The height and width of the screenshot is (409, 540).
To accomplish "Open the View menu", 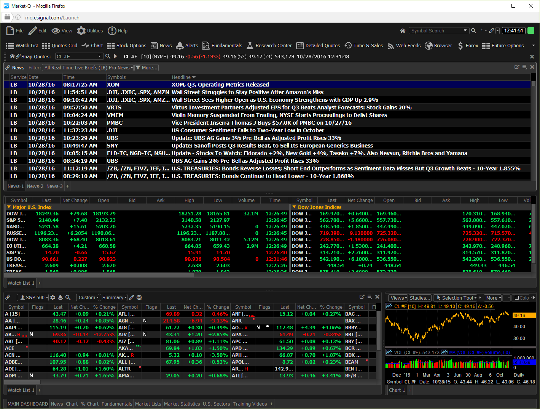I will 62,31.
